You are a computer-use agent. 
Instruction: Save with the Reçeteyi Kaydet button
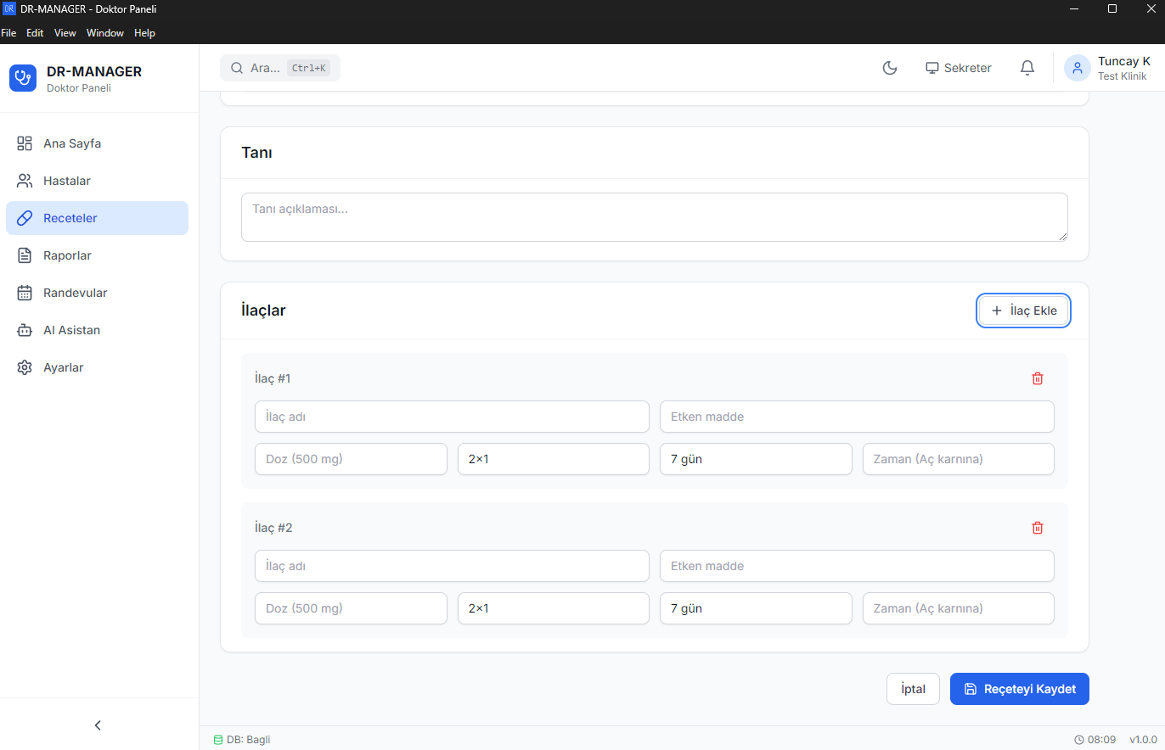pos(1019,689)
